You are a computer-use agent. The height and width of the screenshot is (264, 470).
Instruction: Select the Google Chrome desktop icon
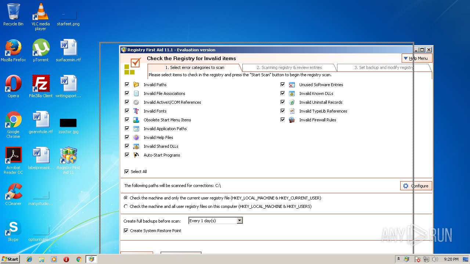[x=13, y=125]
